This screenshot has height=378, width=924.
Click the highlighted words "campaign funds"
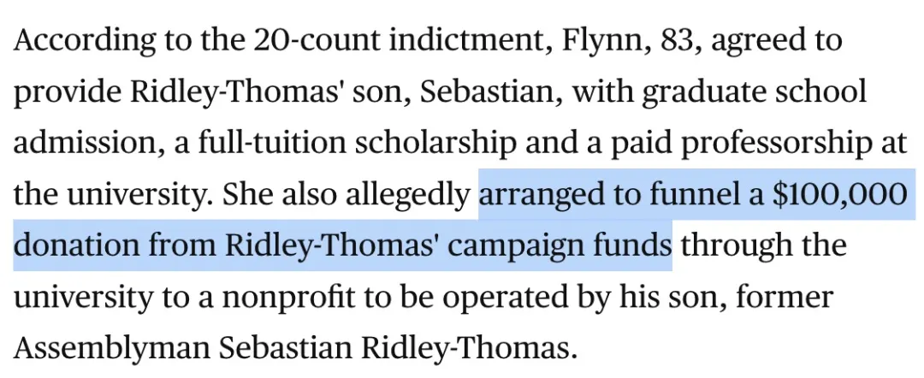(x=565, y=246)
